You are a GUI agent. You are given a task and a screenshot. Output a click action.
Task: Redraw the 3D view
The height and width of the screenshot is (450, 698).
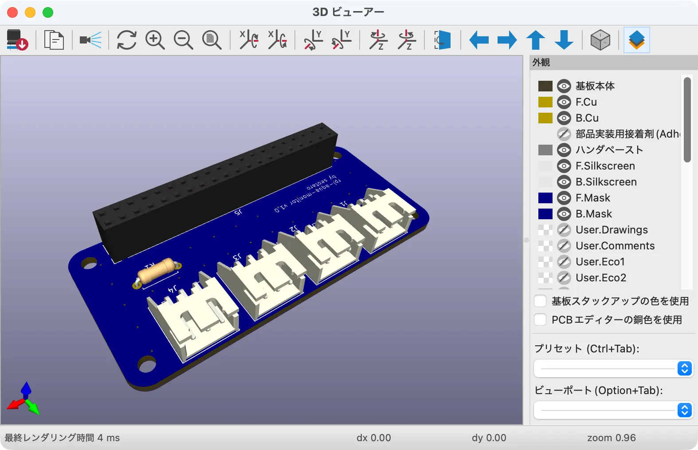[x=127, y=40]
